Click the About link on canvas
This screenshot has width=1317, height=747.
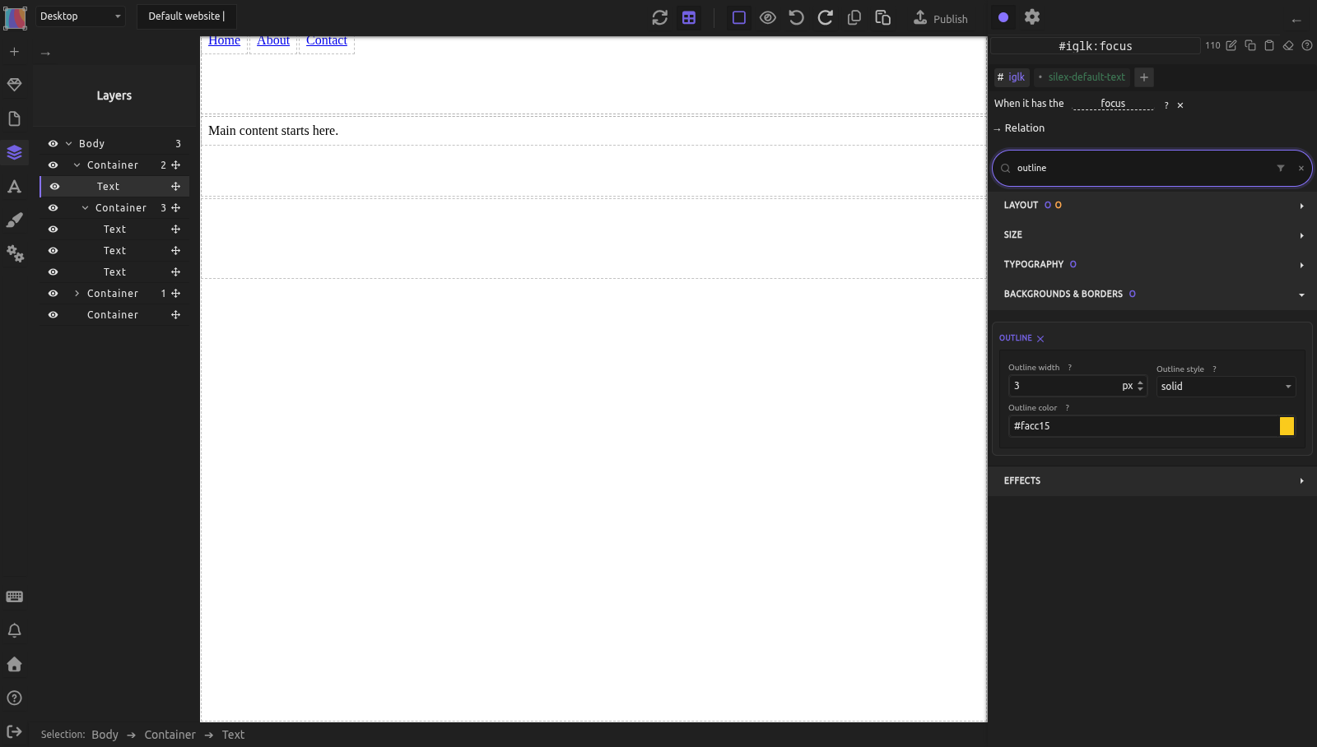click(x=273, y=40)
